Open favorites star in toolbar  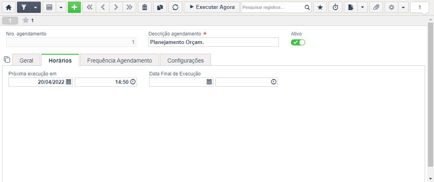(320, 8)
